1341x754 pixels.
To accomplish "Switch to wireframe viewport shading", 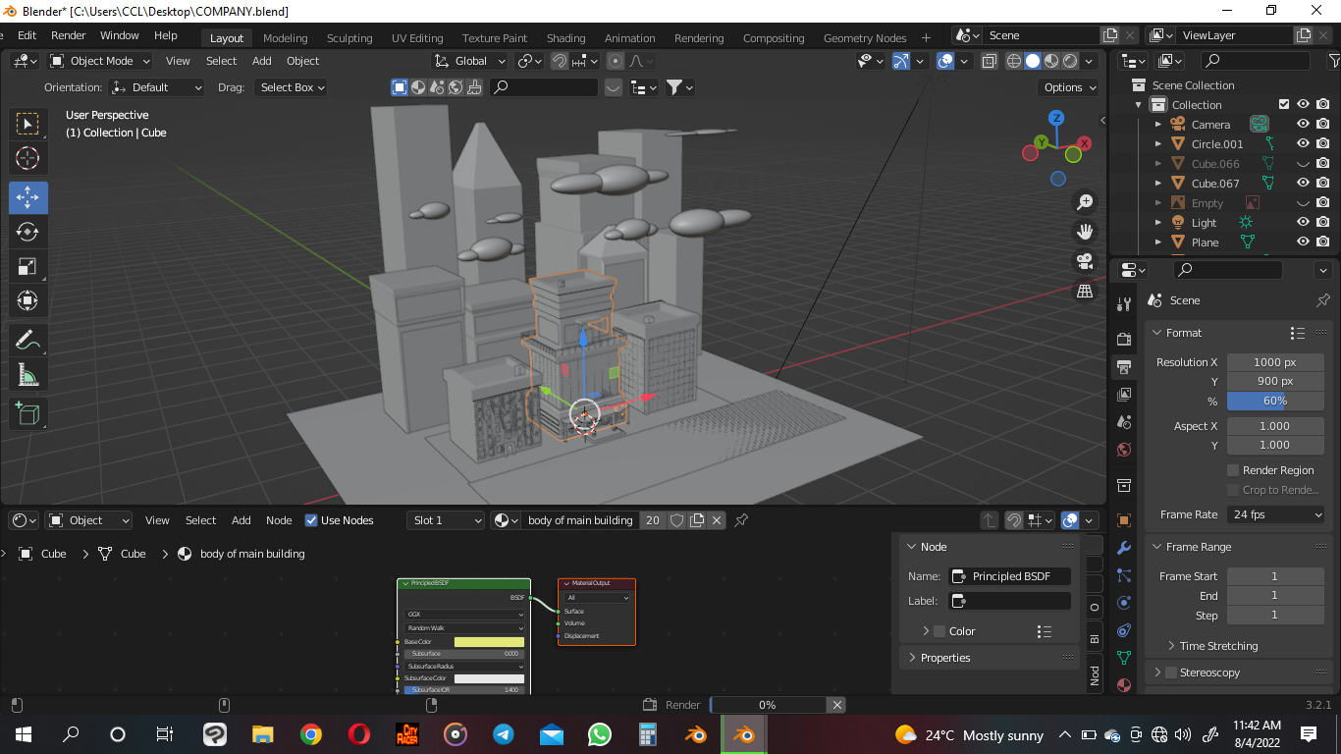I will coord(1014,61).
